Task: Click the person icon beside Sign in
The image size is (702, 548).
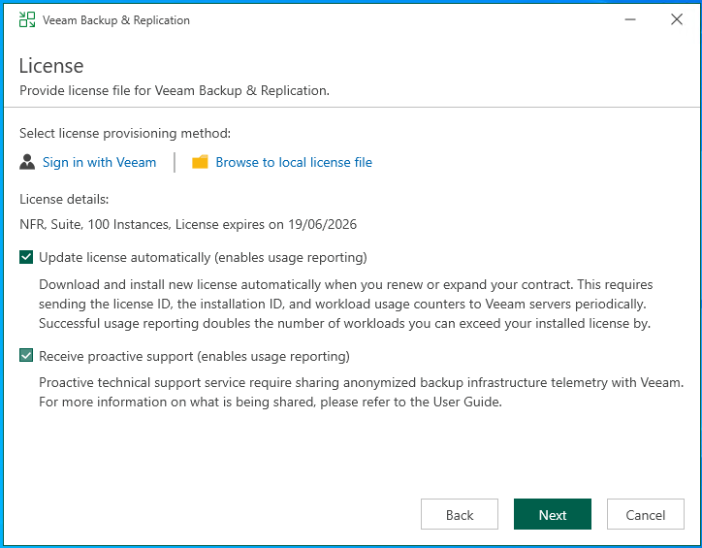Action: click(x=27, y=162)
